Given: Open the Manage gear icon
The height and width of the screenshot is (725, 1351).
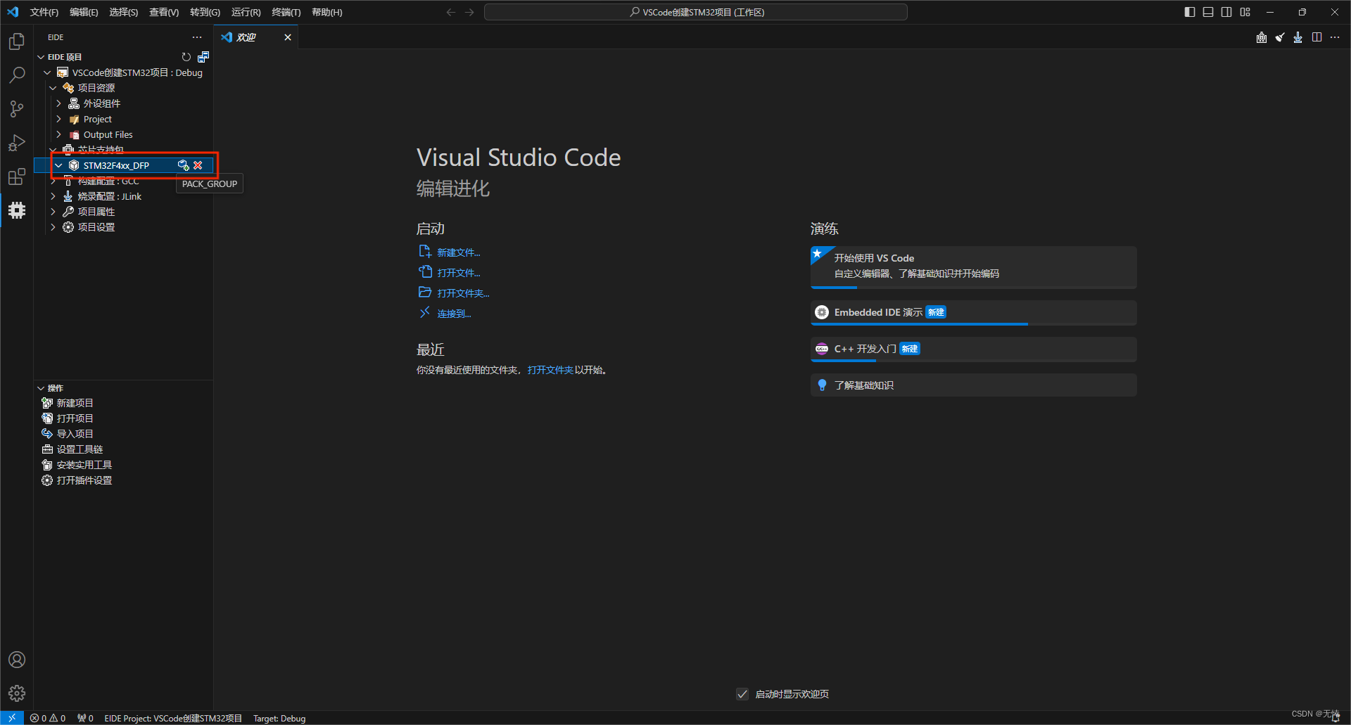Looking at the screenshot, I should pyautogui.click(x=17, y=693).
